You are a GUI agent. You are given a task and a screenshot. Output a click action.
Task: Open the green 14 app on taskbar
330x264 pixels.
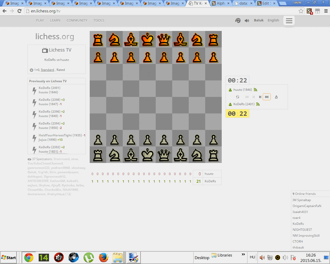[44, 258]
